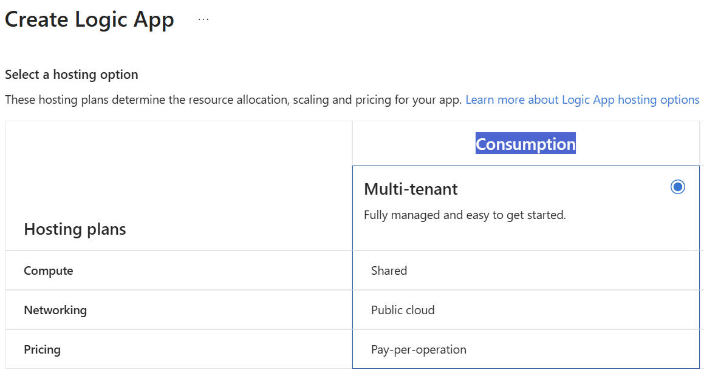
Task: Click the Select a hosting option heading
Action: click(x=72, y=75)
